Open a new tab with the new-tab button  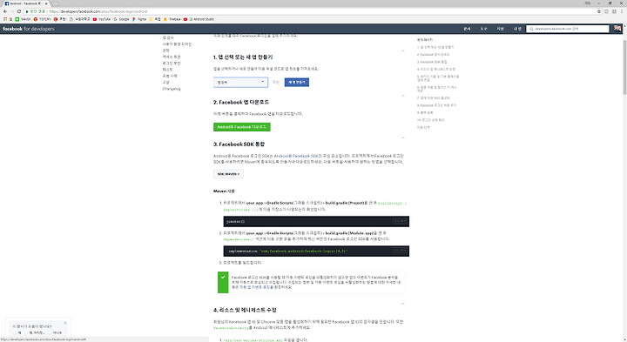pos(55,3)
